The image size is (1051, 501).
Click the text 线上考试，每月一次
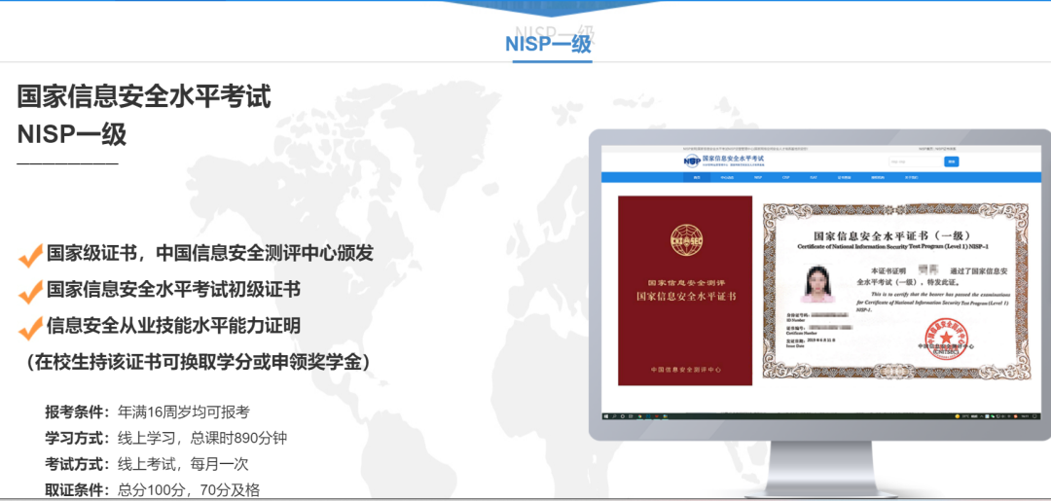(x=183, y=463)
